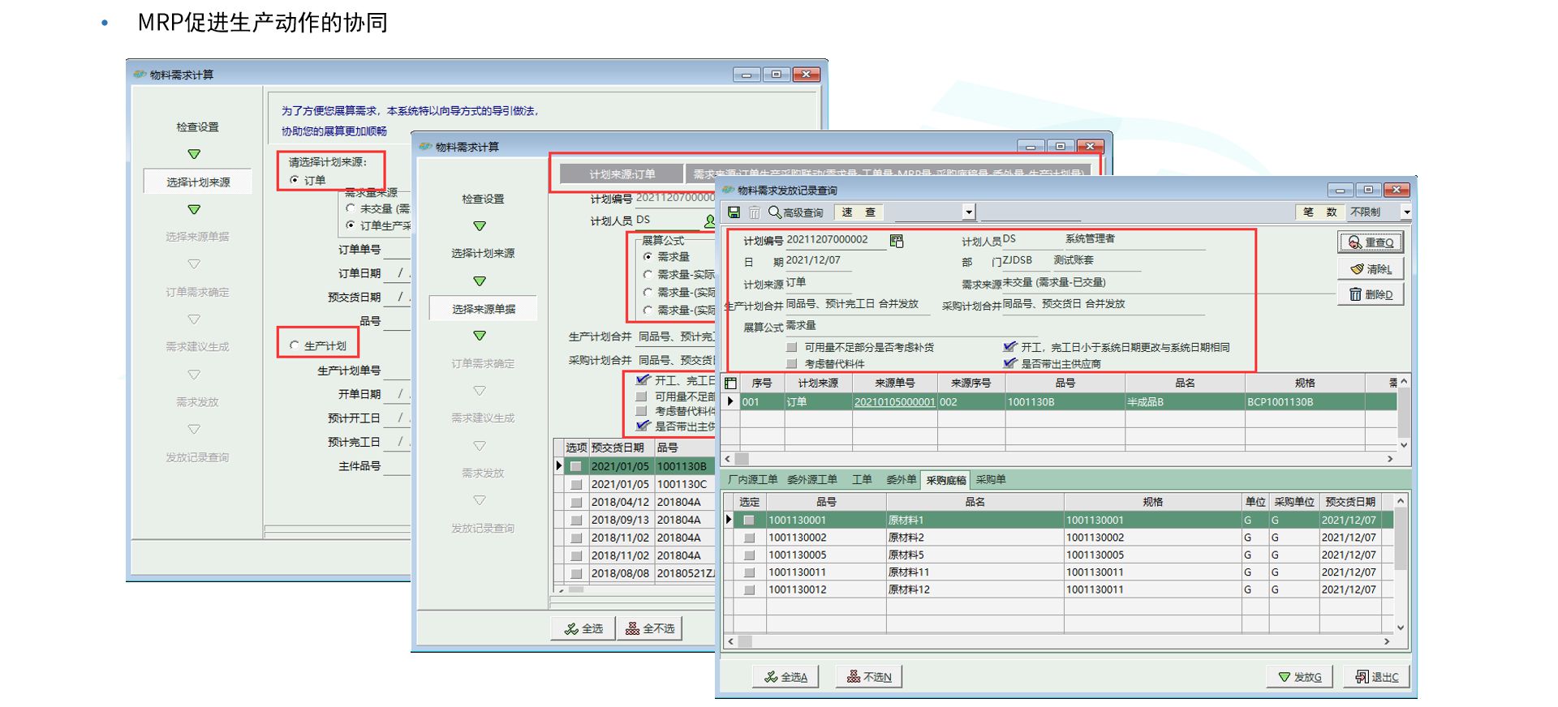Select the 生产计划 radio button

coord(295,345)
